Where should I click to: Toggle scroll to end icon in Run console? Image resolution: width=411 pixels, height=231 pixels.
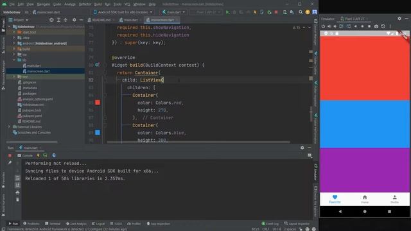point(17,185)
